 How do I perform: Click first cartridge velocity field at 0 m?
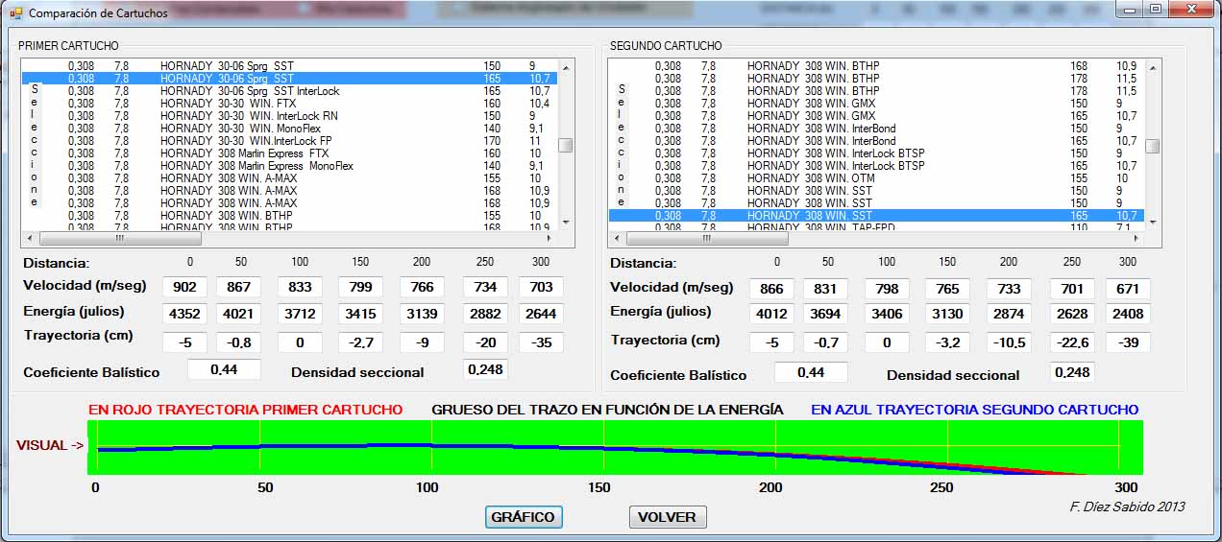[x=185, y=287]
